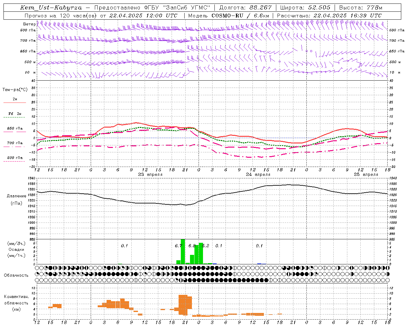
Task: Click the 23 апреля date label
Action: 150,175
